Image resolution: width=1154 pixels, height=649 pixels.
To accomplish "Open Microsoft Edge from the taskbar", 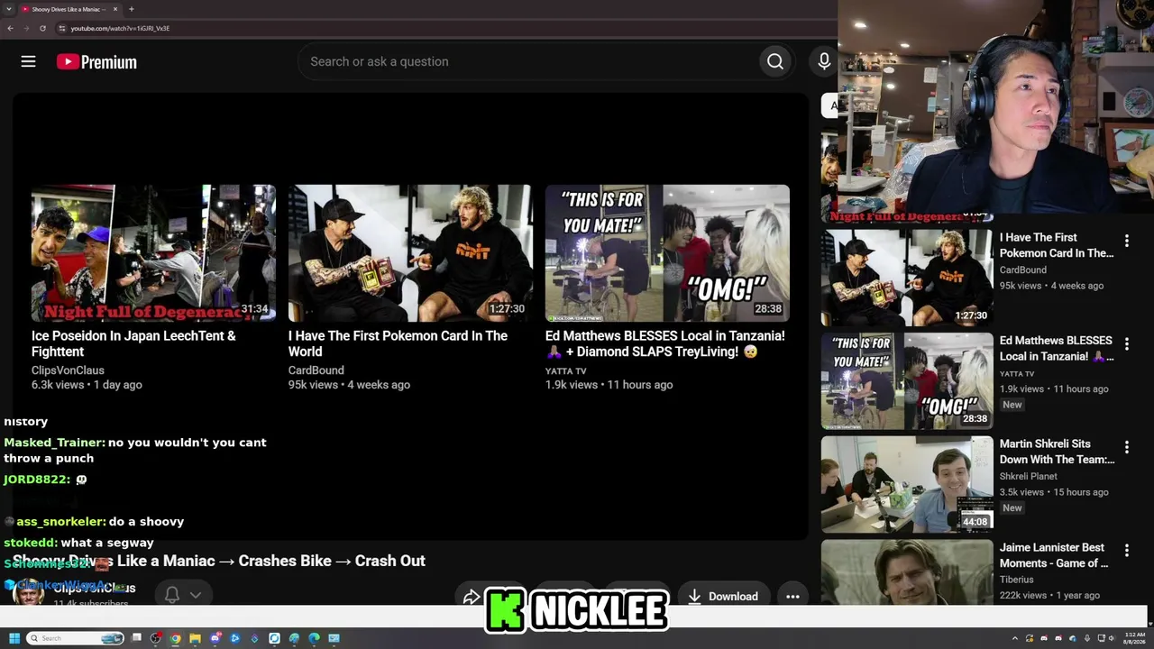I will (314, 638).
